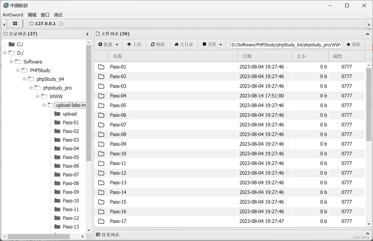Click the directory tree vertical scrollbar
The width and height of the screenshot is (373, 241).
[89, 103]
